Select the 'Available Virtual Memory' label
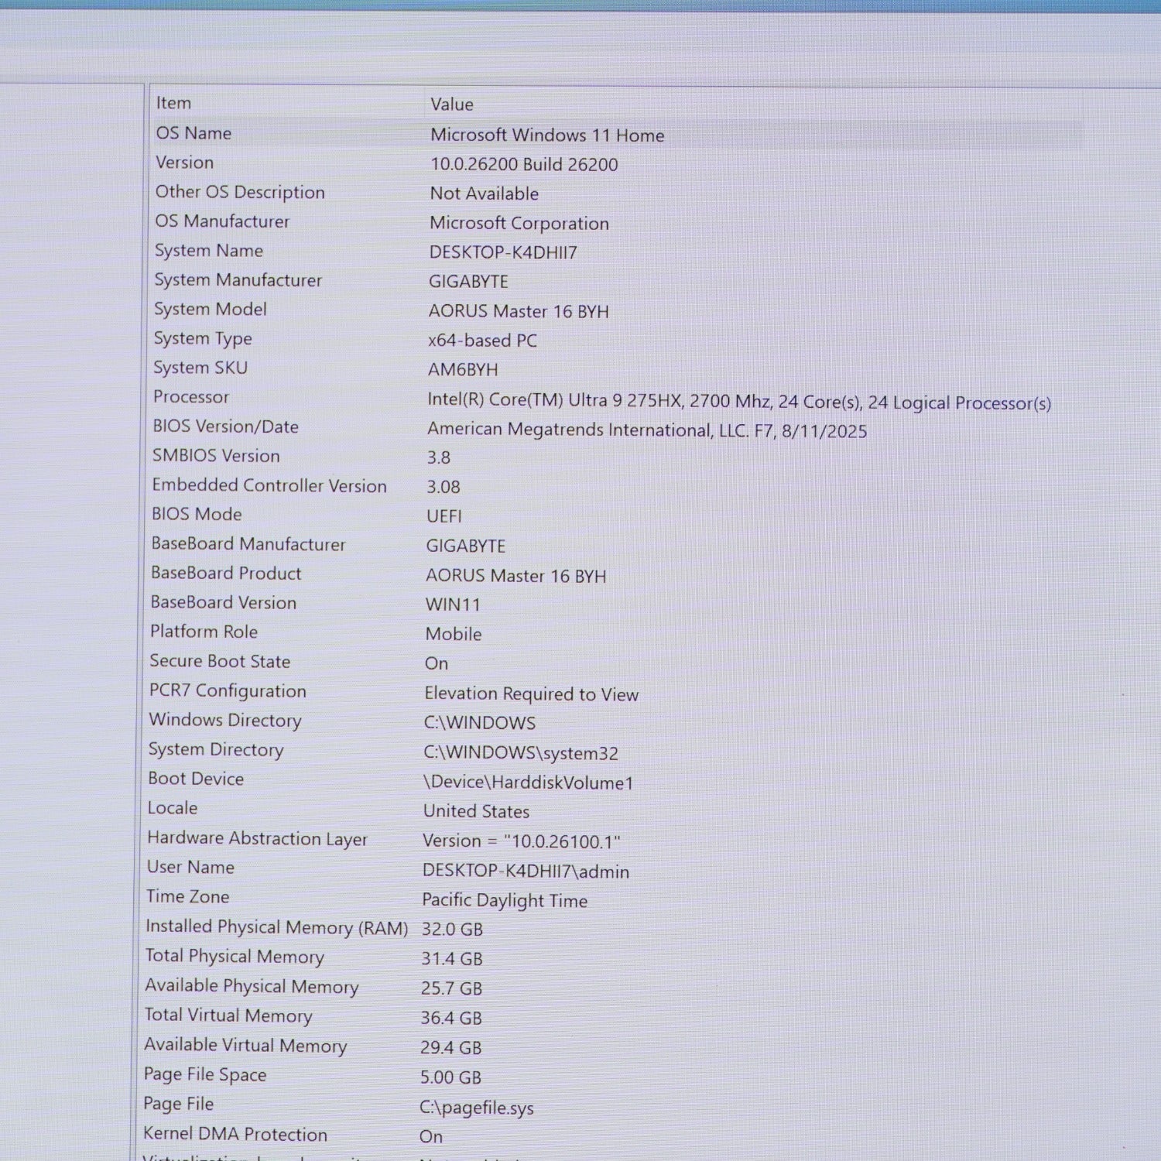 click(245, 1045)
